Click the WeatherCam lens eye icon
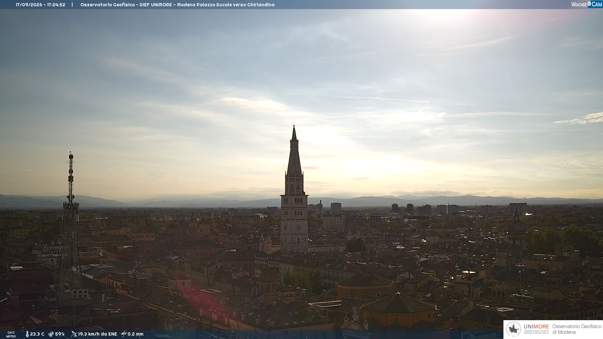Screen dimensions: 603x339 (x=589, y=4)
